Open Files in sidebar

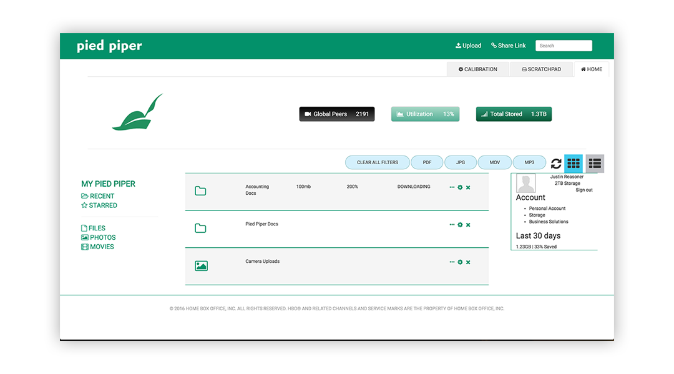point(93,229)
